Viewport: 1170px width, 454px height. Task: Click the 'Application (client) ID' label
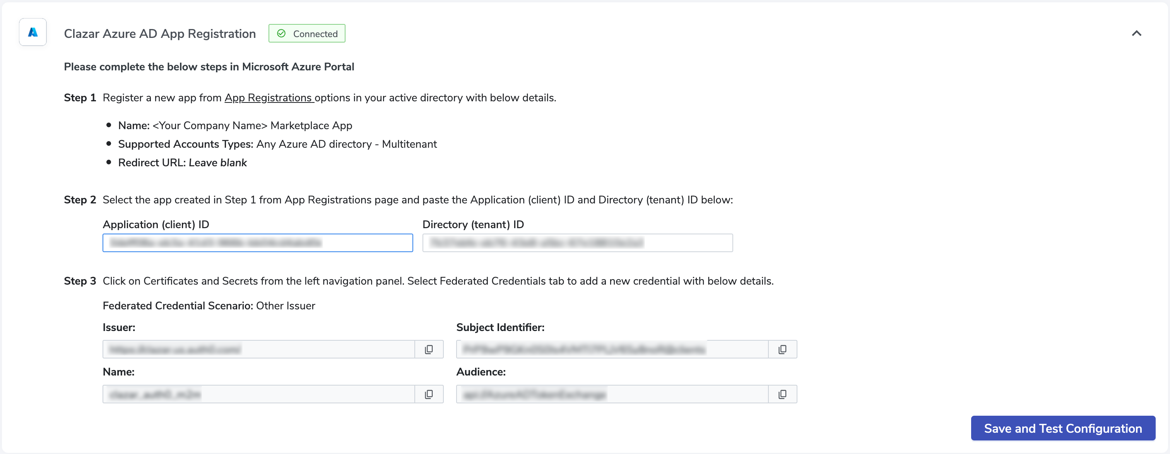[156, 224]
